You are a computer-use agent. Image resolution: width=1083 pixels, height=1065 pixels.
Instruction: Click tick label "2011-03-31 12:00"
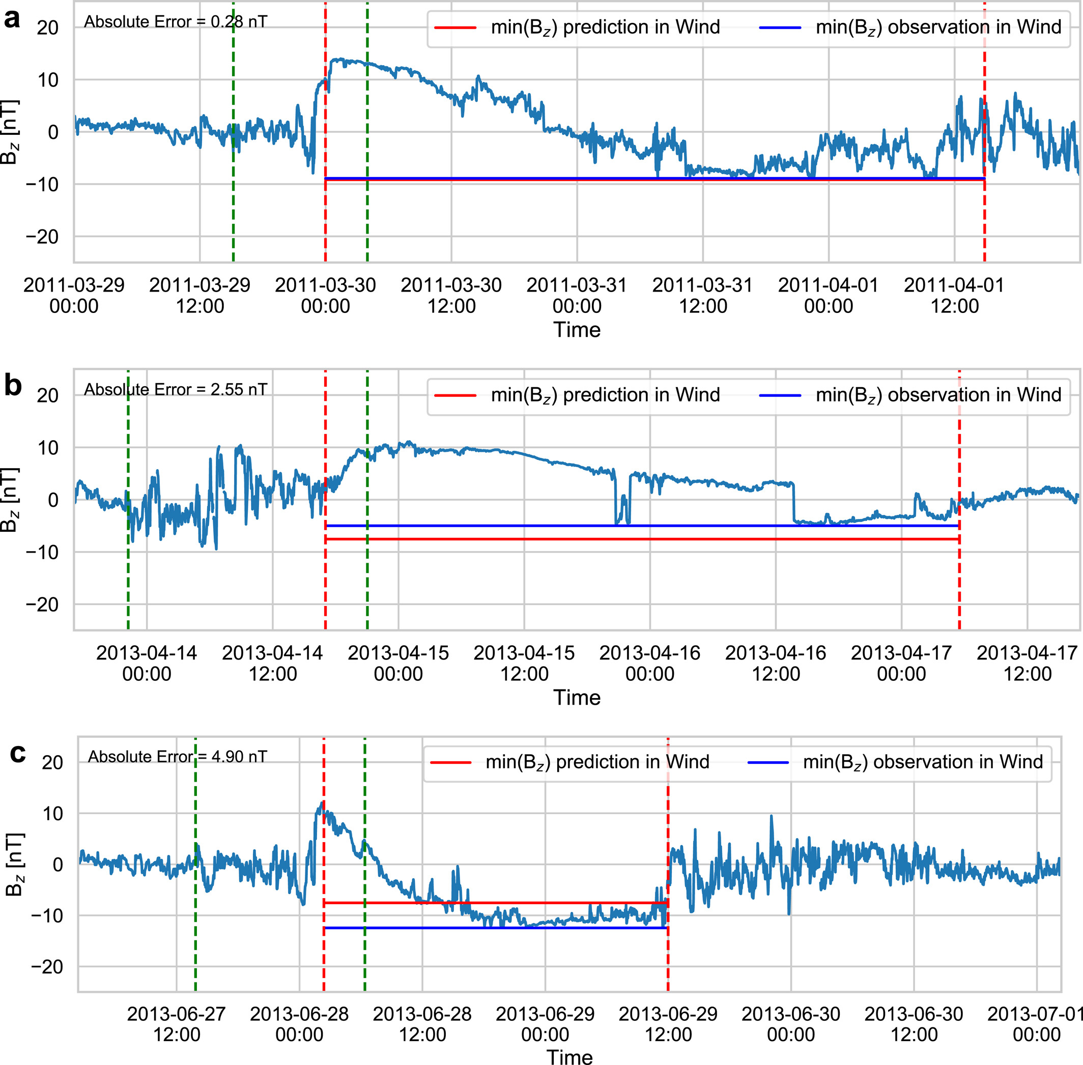(x=703, y=295)
